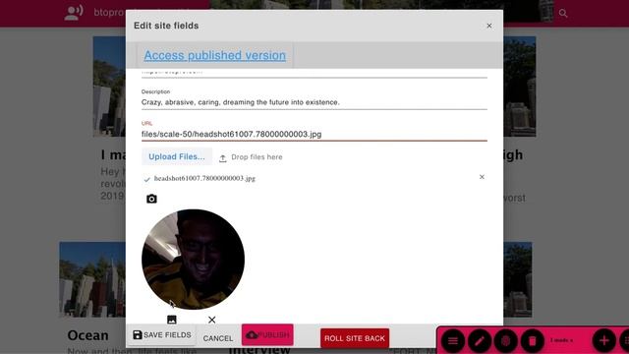Click the headshot61007.78000000003.jpg file name
The height and width of the screenshot is (354, 629).
[204, 178]
